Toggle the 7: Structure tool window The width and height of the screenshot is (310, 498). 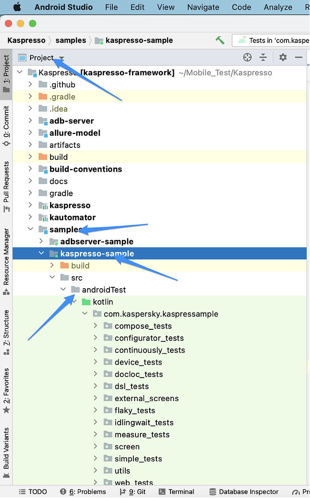[x=6, y=332]
